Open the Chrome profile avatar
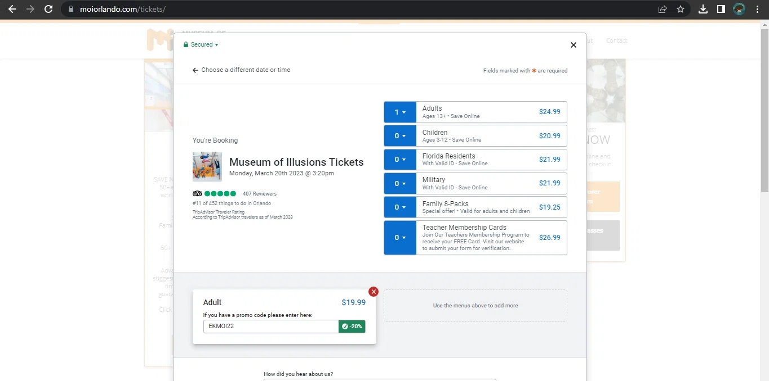Viewport: 769px width, 381px height. (x=739, y=9)
